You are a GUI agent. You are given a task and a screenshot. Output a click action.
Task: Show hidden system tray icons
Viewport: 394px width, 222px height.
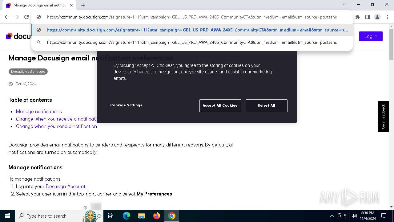[332, 216]
